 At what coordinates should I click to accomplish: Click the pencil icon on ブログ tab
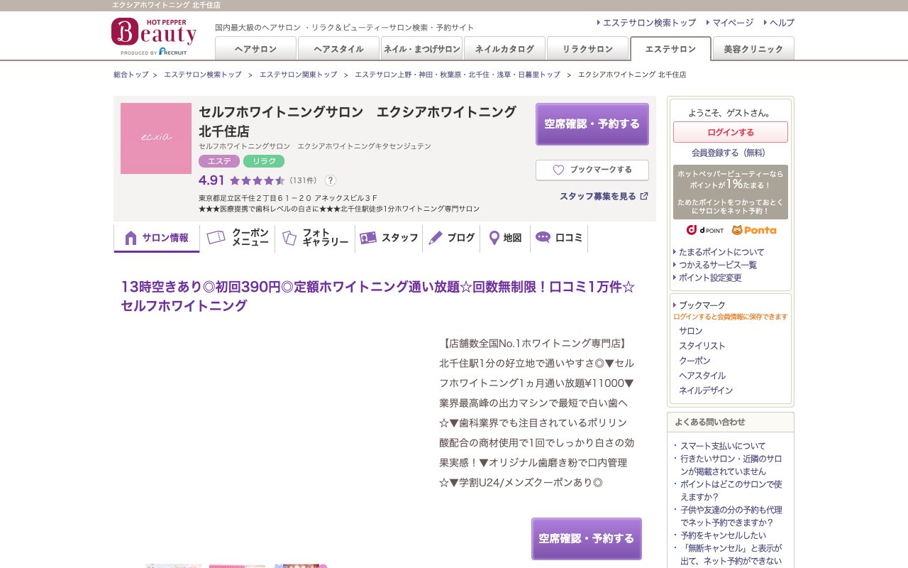tap(437, 239)
